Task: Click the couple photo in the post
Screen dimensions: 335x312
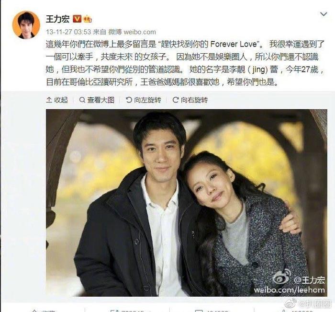Action: point(187,203)
